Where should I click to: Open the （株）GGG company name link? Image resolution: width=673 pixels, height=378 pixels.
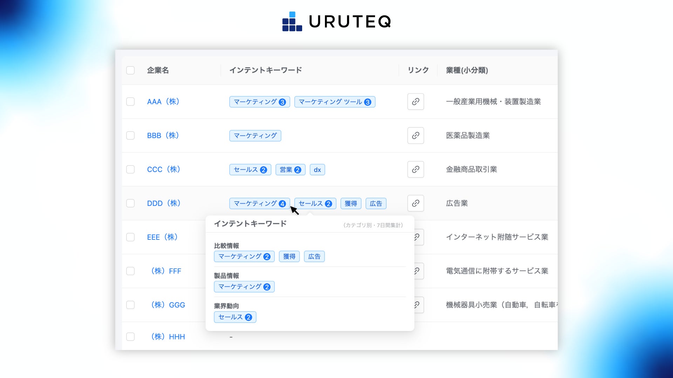[168, 305]
